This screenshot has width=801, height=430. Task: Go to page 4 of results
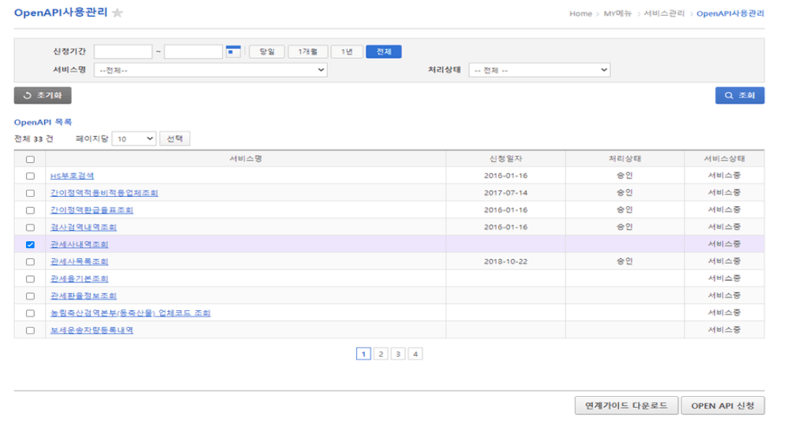415,354
